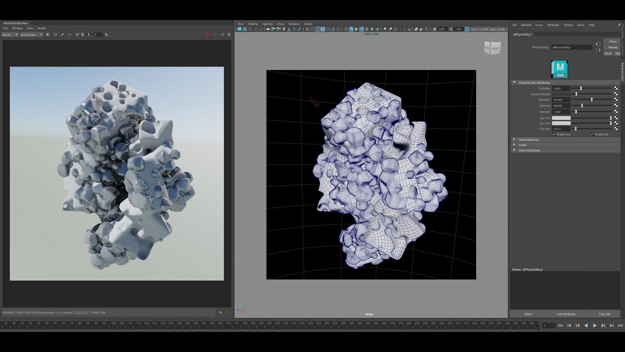Stop the Arnold render with red button
Image resolution: width=625 pixels, height=352 pixels.
coord(208,35)
